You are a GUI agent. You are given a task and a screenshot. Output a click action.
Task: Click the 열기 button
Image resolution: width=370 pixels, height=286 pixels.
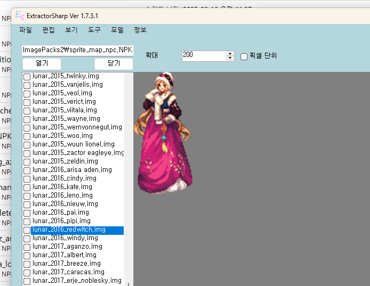click(42, 64)
